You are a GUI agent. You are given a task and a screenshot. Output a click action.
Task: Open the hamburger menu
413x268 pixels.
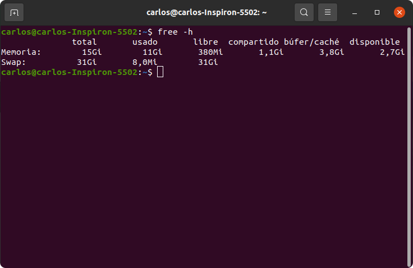[x=327, y=12]
